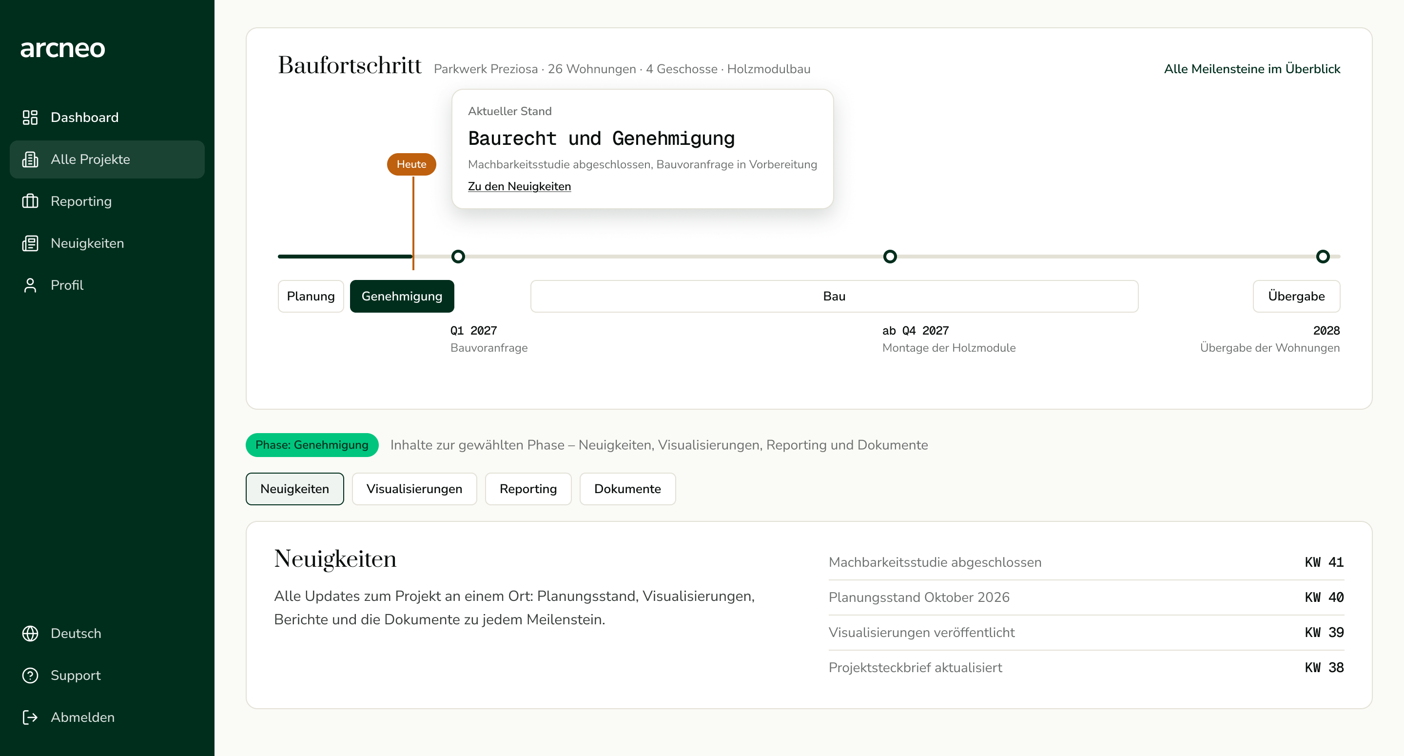The height and width of the screenshot is (756, 1404).
Task: Open Planungsstand Oktober 2026 news entry
Action: click(1086, 597)
